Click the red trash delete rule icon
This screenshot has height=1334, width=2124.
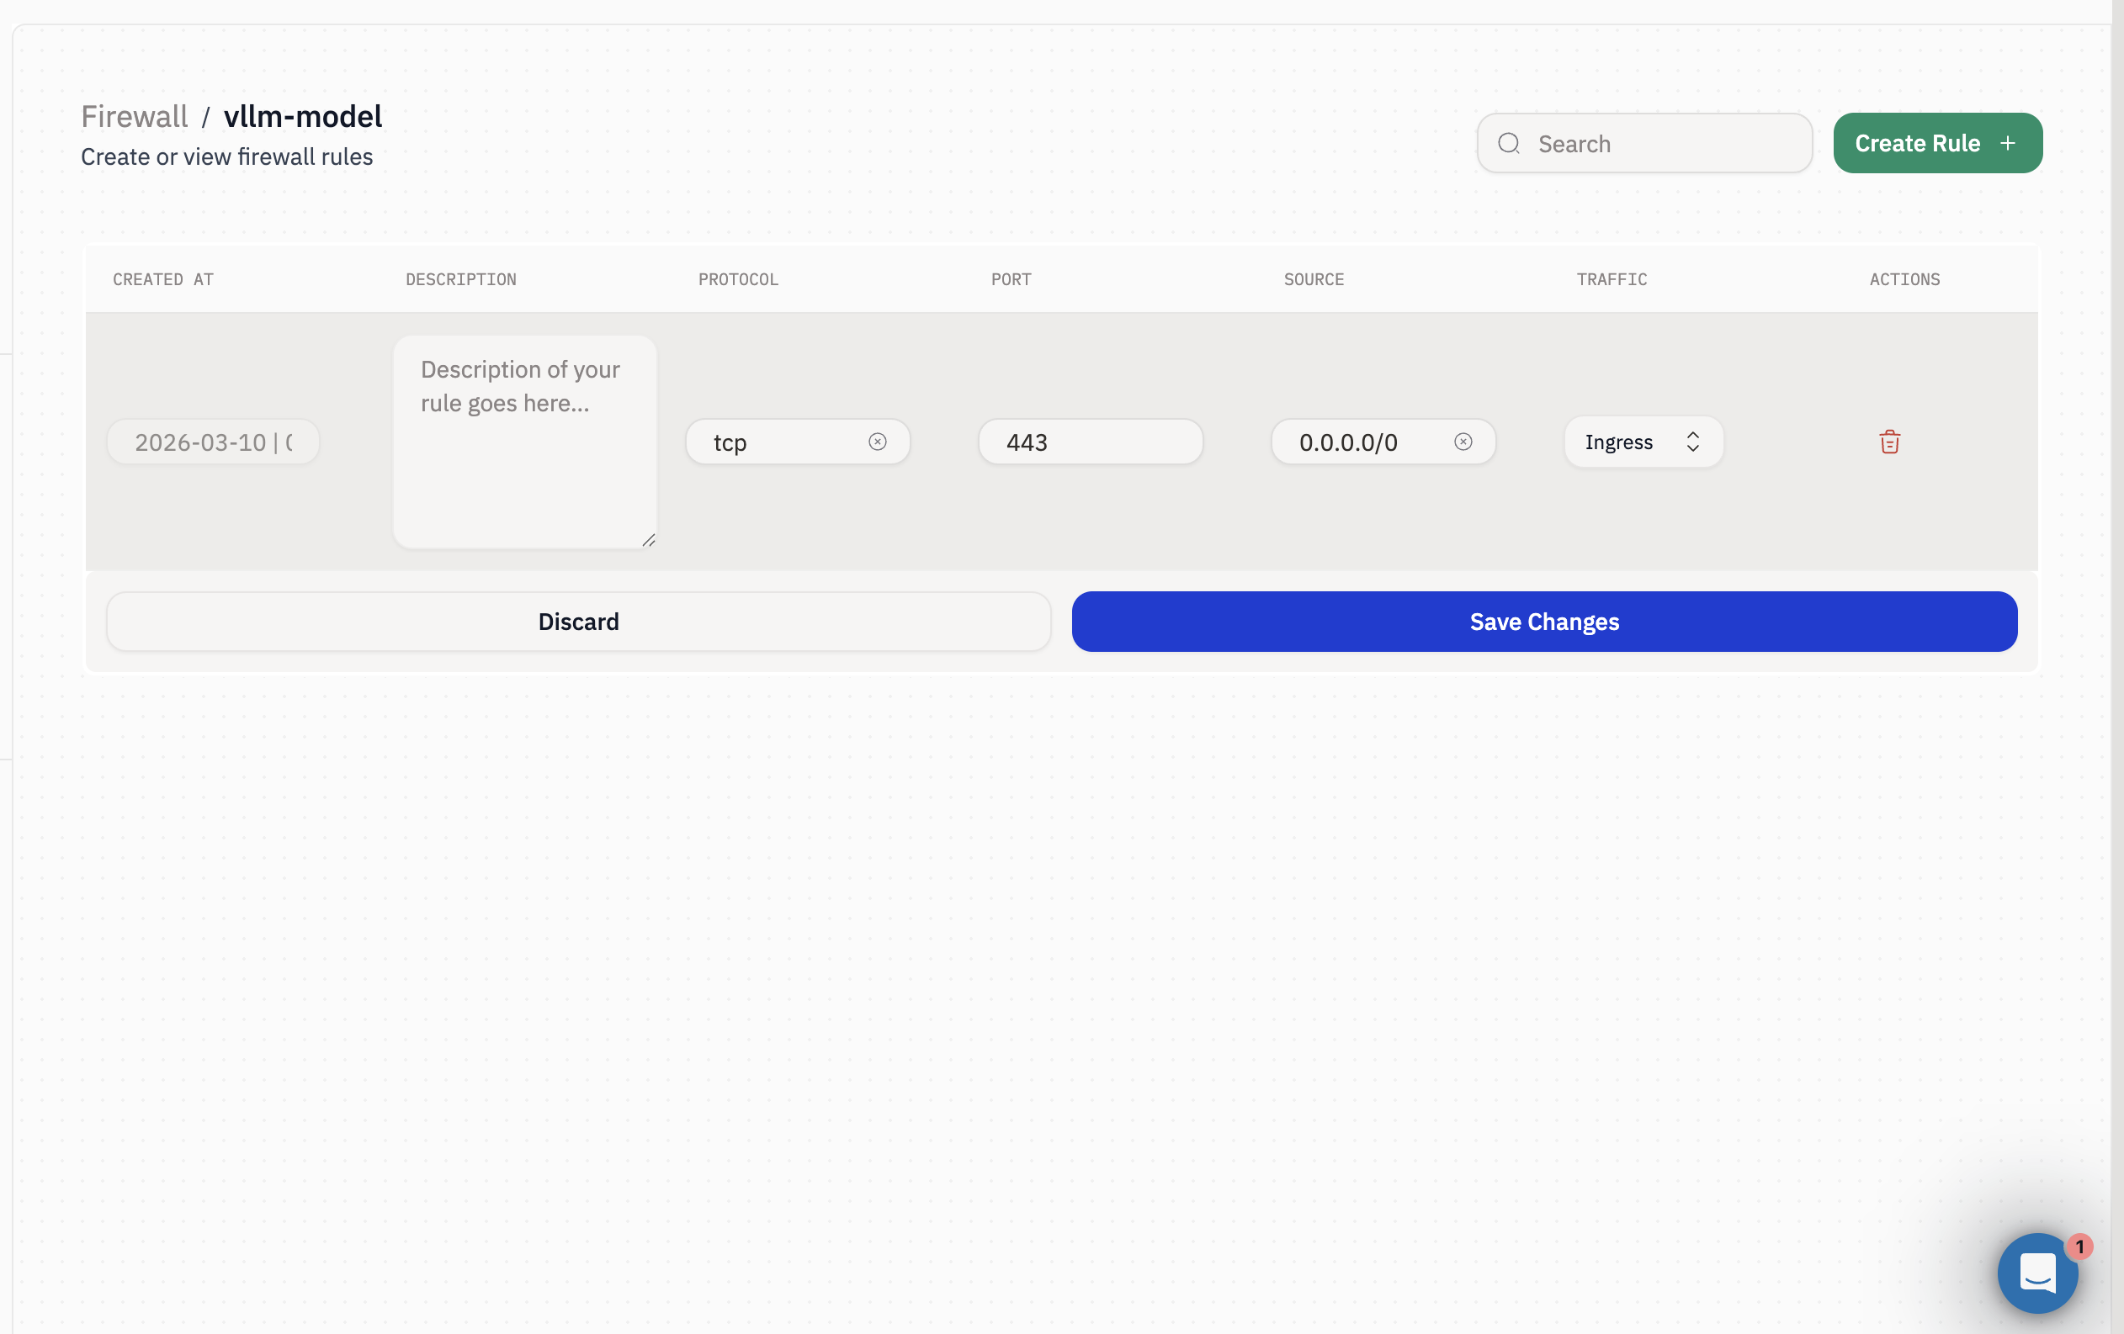[x=1888, y=442]
